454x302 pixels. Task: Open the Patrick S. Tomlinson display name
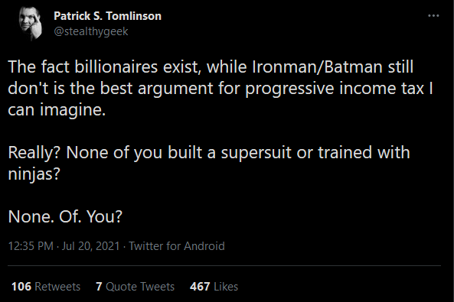(107, 16)
